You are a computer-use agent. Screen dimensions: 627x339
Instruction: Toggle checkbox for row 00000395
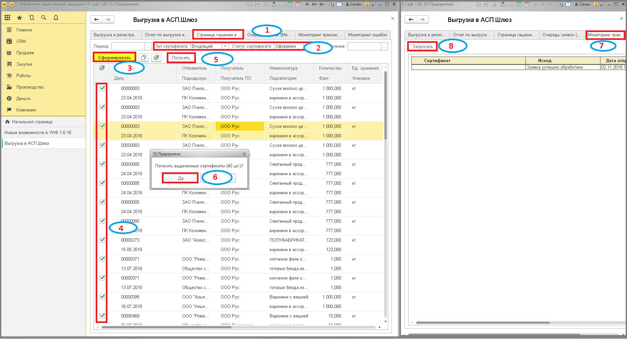click(102, 297)
